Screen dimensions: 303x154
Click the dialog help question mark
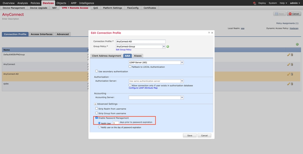click(209, 33)
